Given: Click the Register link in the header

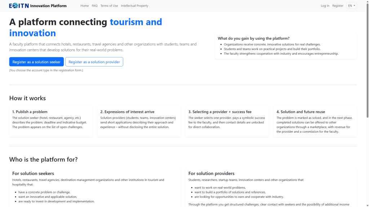Looking at the screenshot, I should coord(338,6).
